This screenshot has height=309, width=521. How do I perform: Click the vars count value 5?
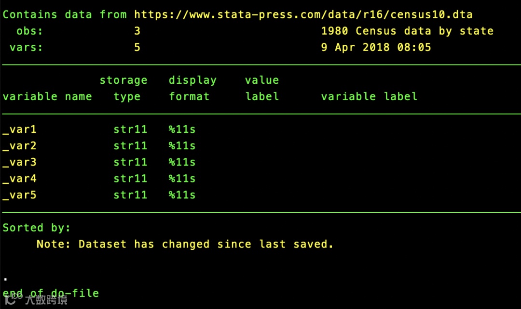coord(137,48)
